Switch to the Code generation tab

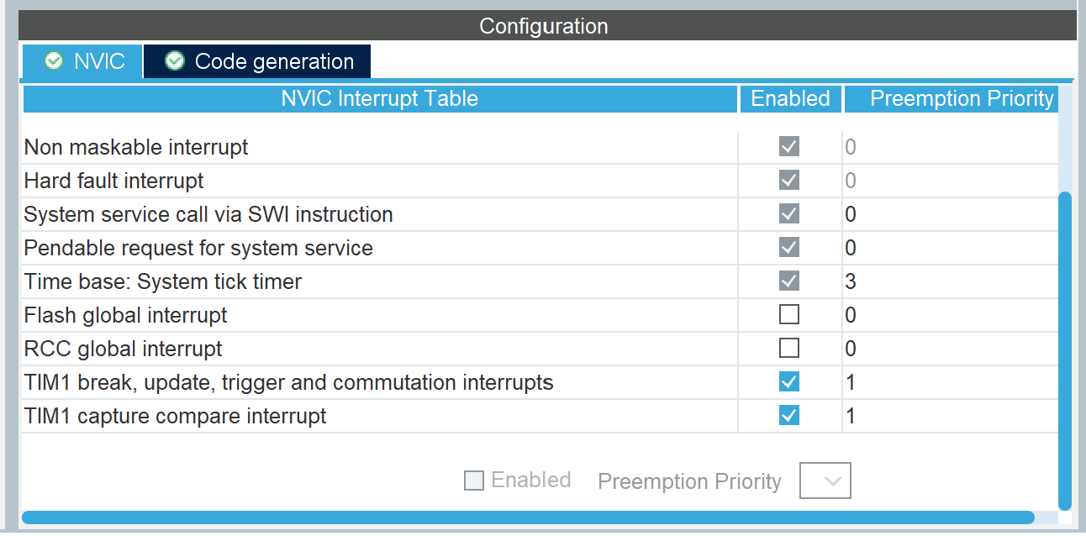click(256, 61)
